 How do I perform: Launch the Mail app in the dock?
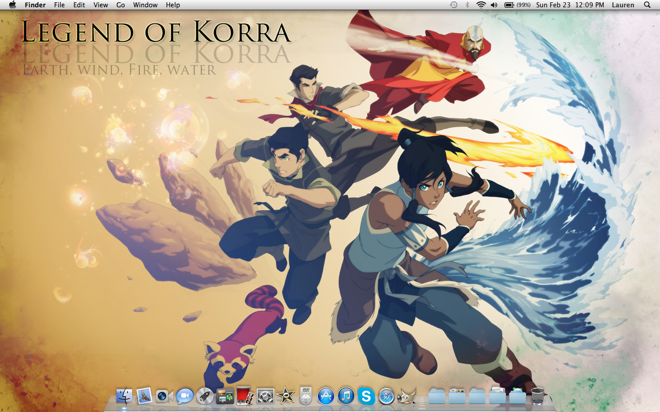click(x=144, y=396)
